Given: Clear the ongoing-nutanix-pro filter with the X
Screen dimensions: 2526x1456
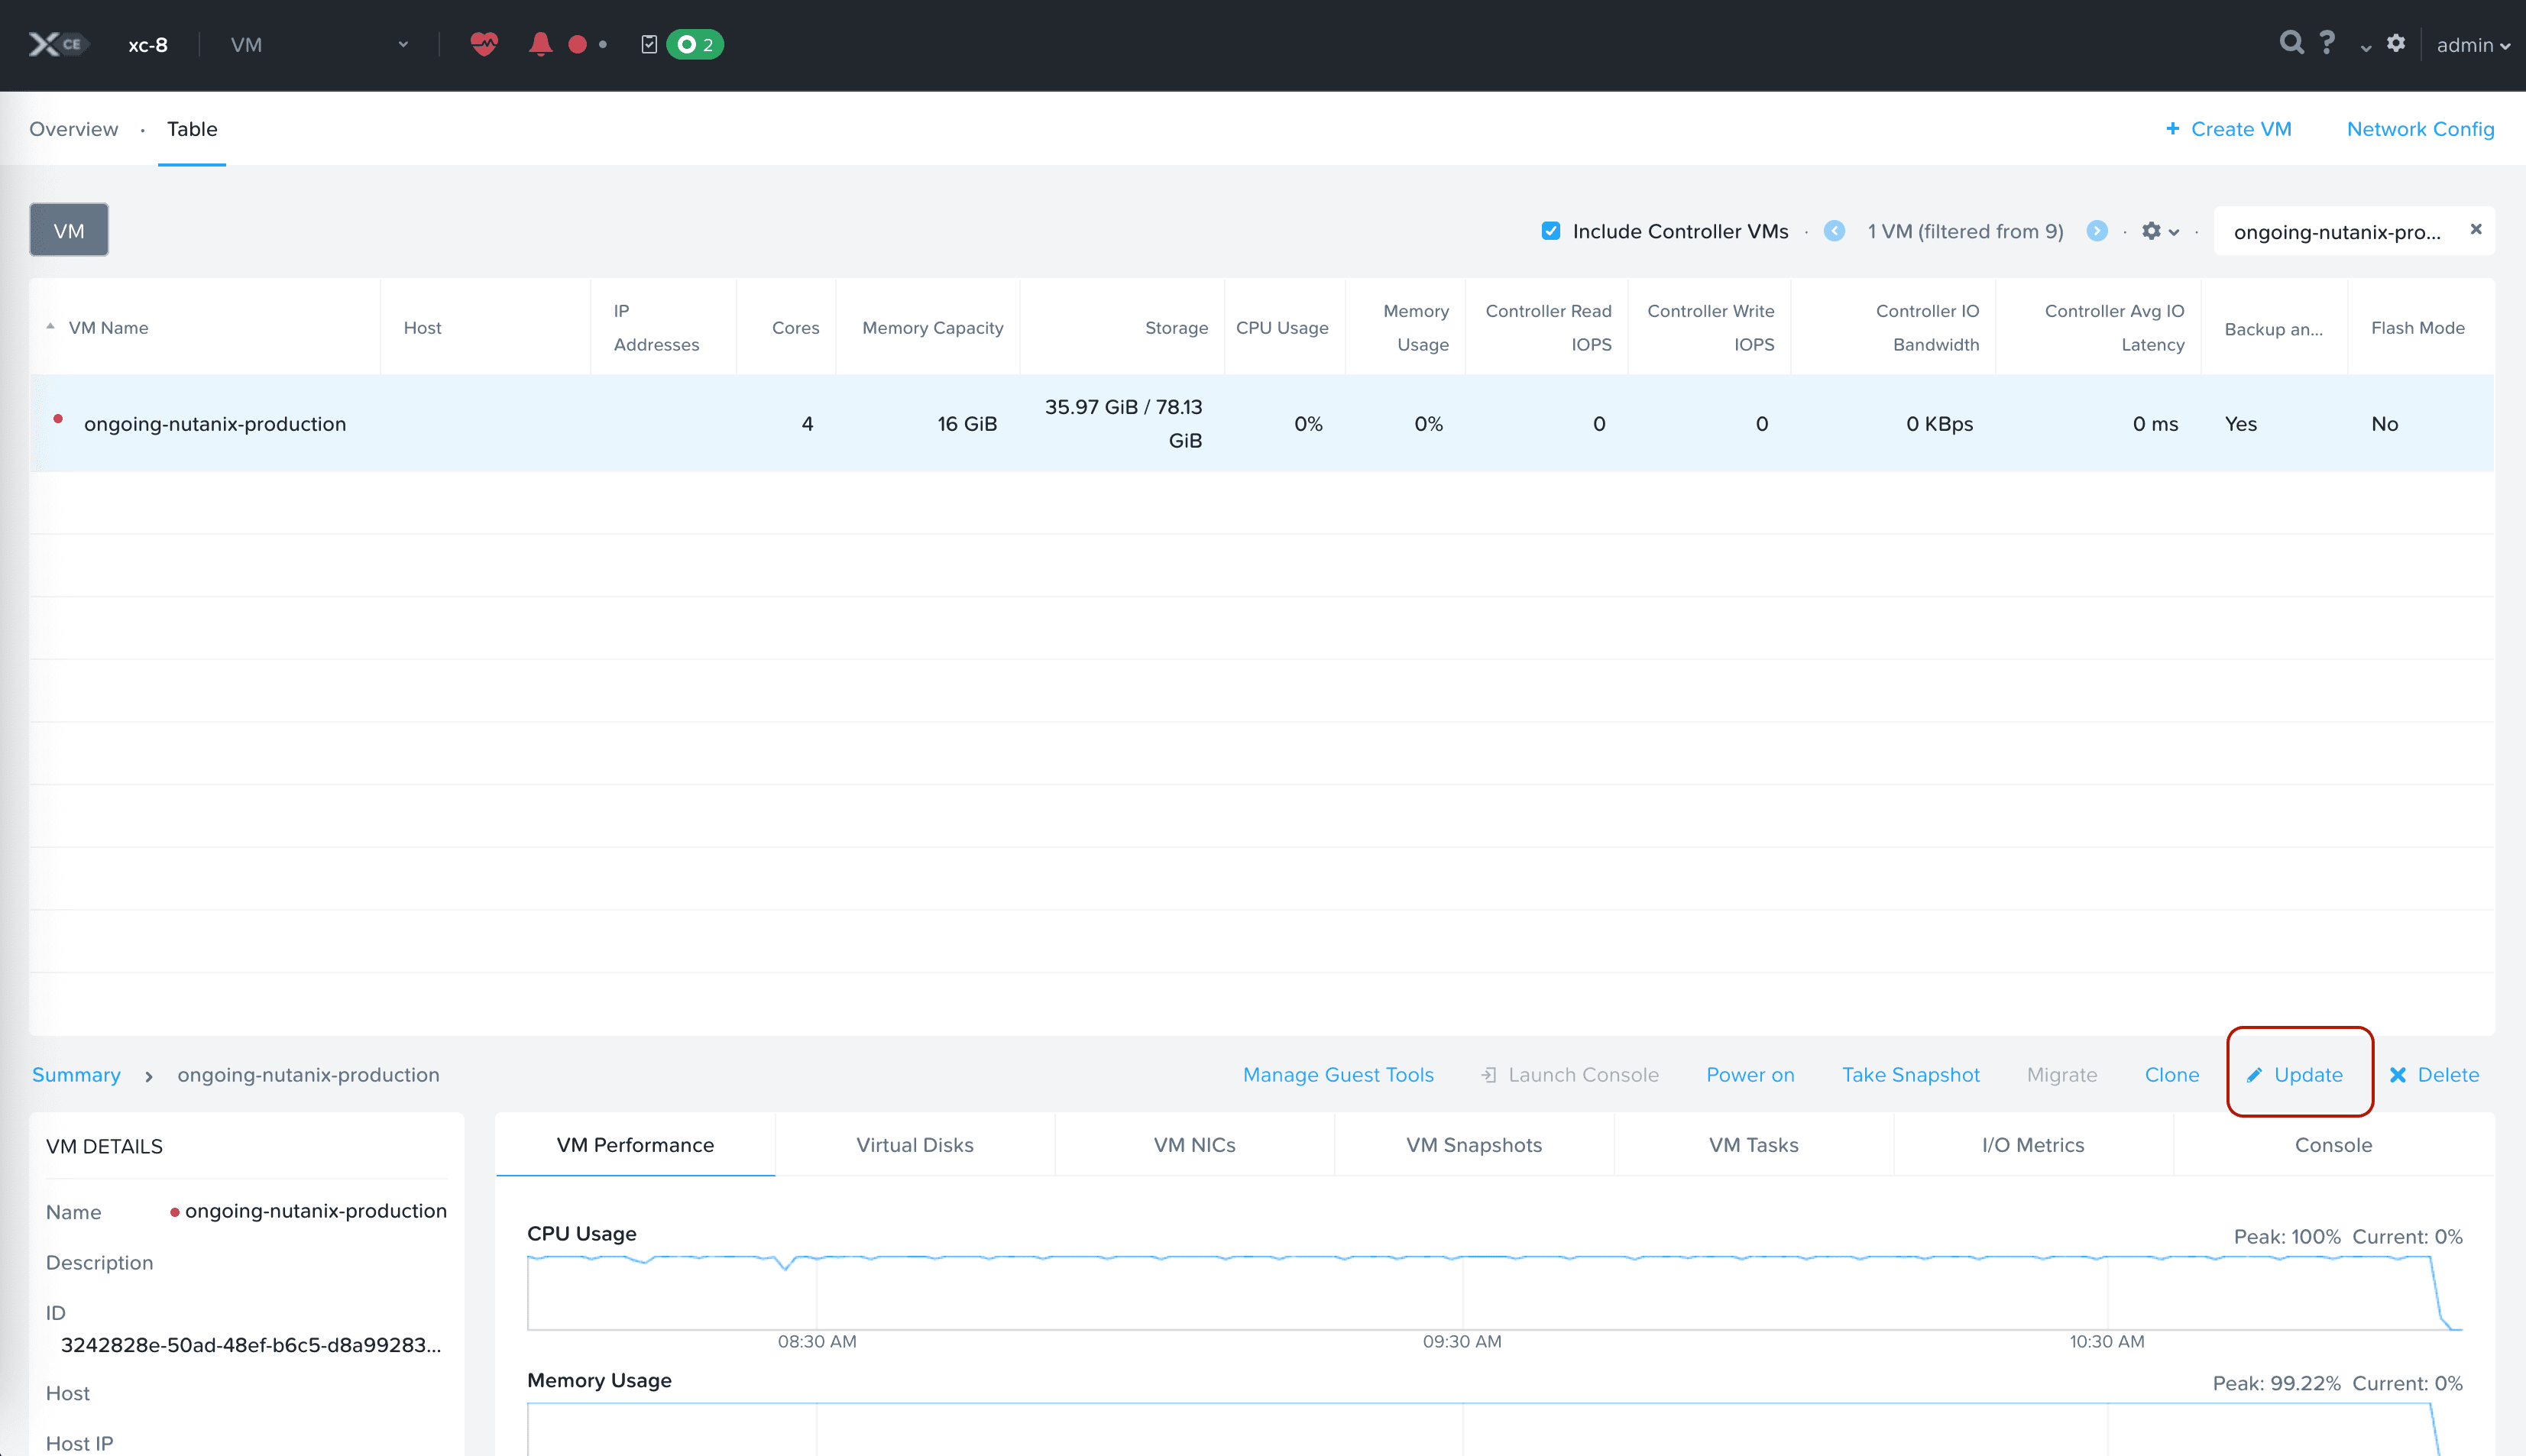Looking at the screenshot, I should pyautogui.click(x=2476, y=229).
